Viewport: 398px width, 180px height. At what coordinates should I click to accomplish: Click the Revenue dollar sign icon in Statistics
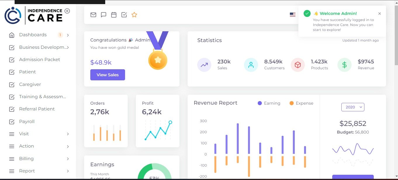(x=345, y=65)
